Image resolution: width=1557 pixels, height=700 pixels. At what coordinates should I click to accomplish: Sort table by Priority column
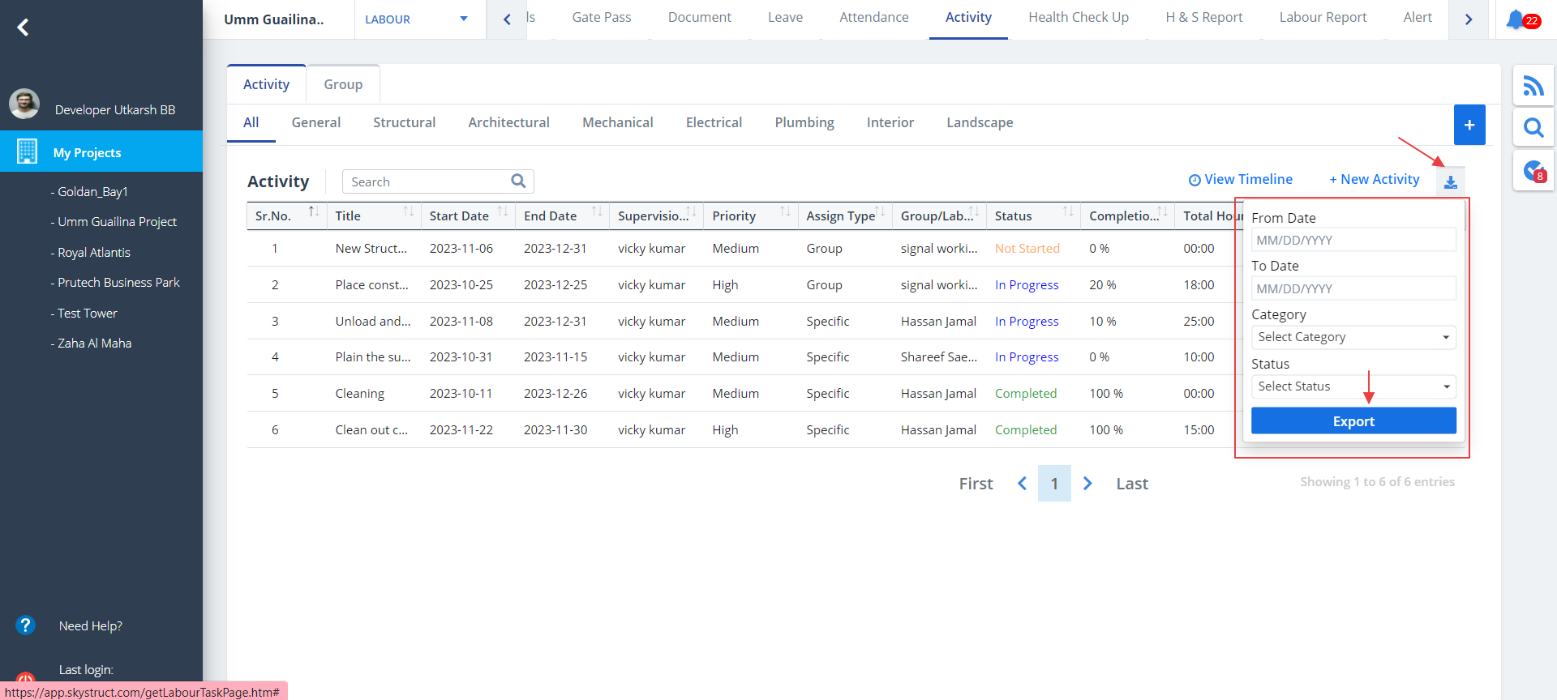pyautogui.click(x=785, y=212)
